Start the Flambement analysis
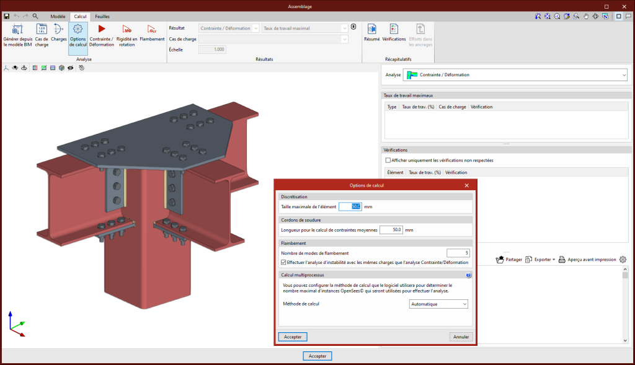Viewport: 635px width, 365px height. coord(152,34)
